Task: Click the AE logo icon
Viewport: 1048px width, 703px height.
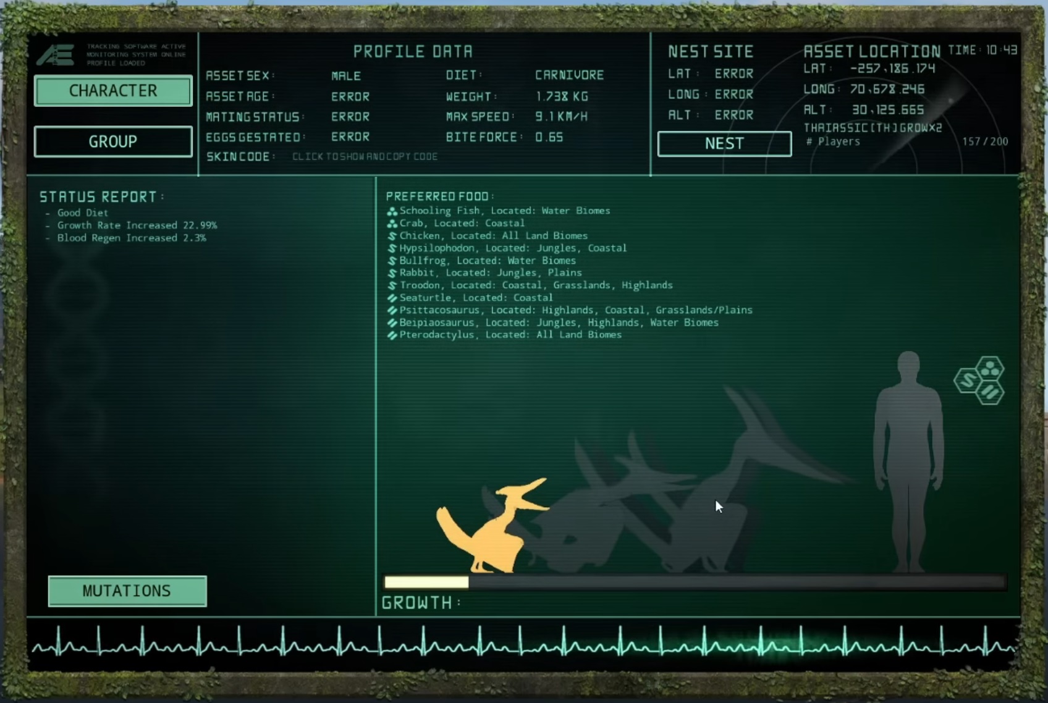Action: (x=56, y=55)
